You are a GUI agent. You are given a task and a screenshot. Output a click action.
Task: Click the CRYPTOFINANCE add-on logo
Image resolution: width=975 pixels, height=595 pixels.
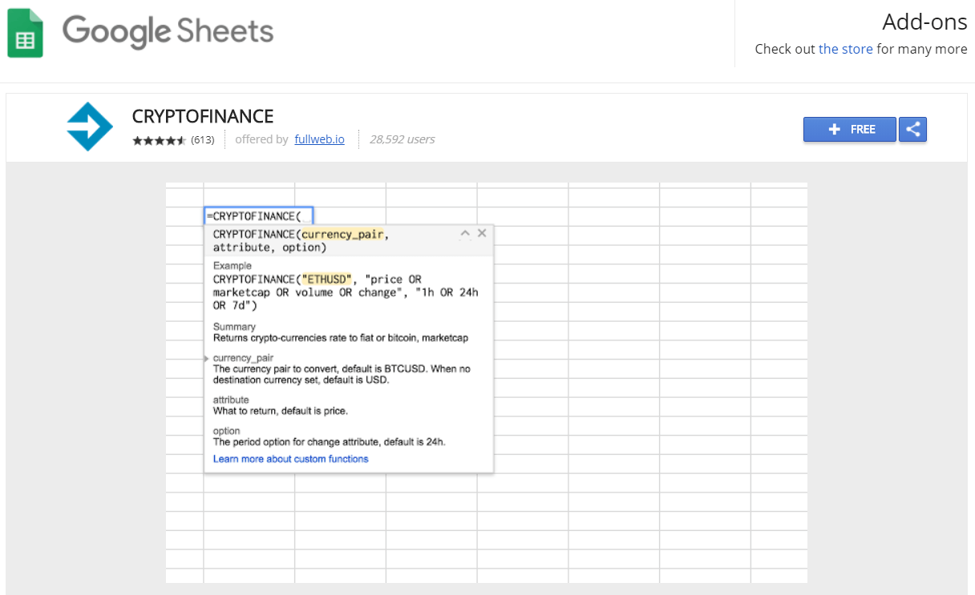[x=90, y=127]
